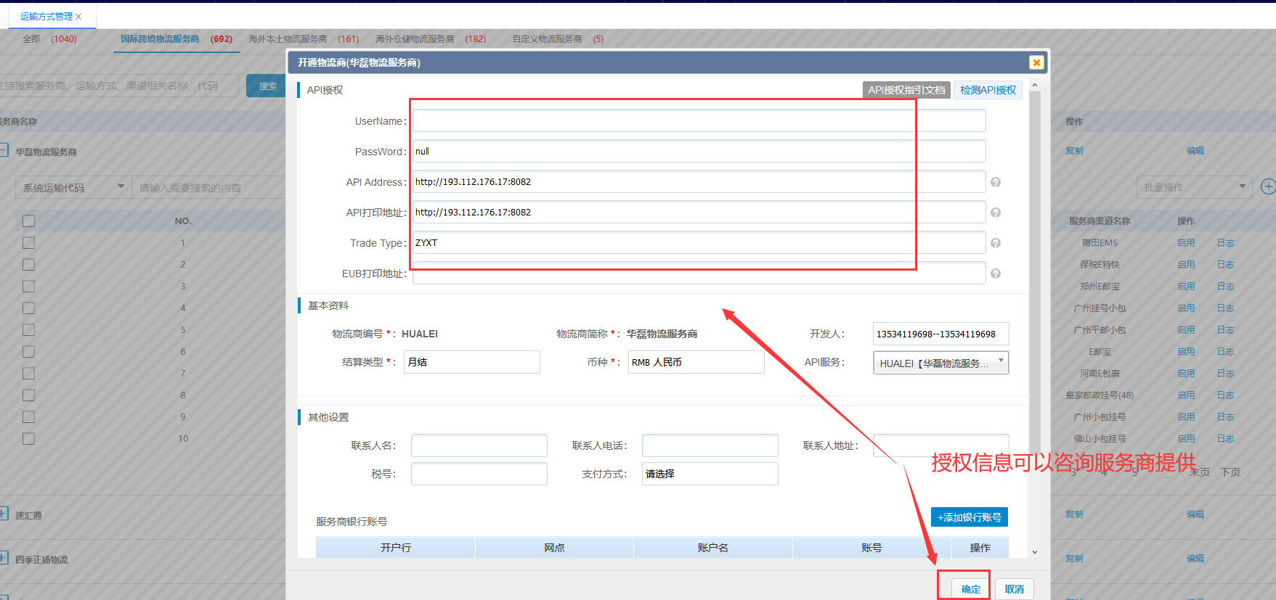This screenshot has width=1276, height=600.
Task: Tick the select-all checkbox in header row
Action: coord(29,221)
